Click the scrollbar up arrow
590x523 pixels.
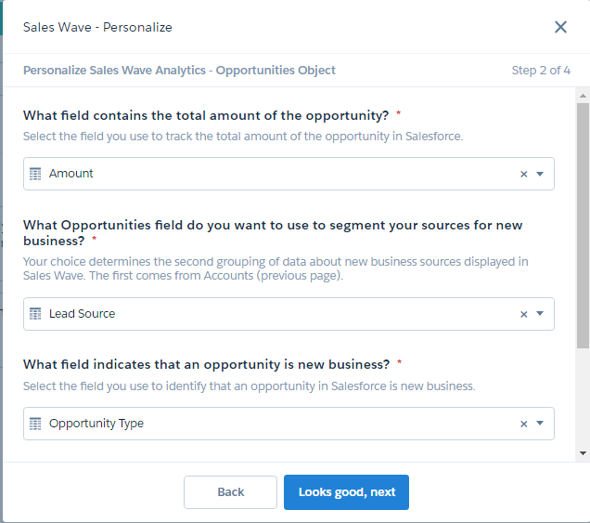coord(583,96)
